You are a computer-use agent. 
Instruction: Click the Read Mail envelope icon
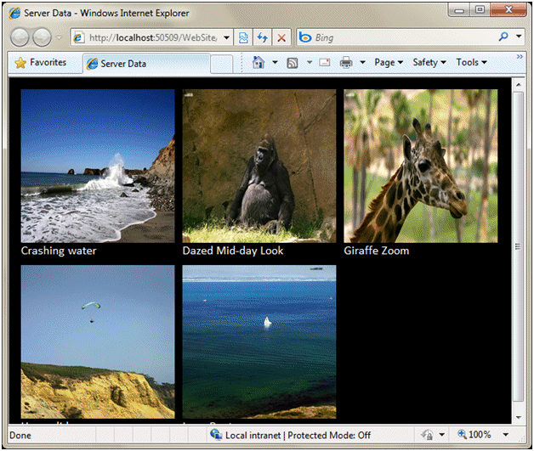tap(325, 63)
